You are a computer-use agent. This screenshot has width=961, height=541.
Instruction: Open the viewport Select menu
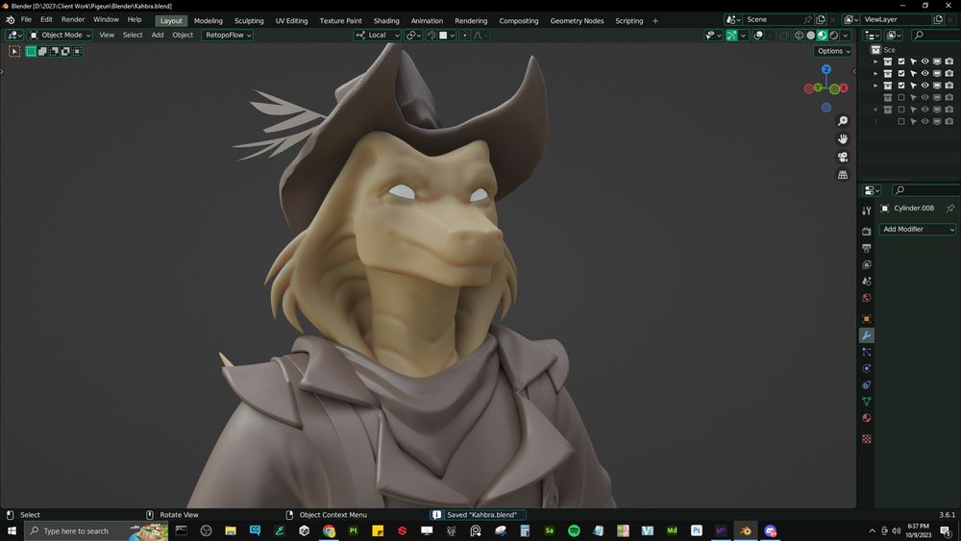coord(133,35)
